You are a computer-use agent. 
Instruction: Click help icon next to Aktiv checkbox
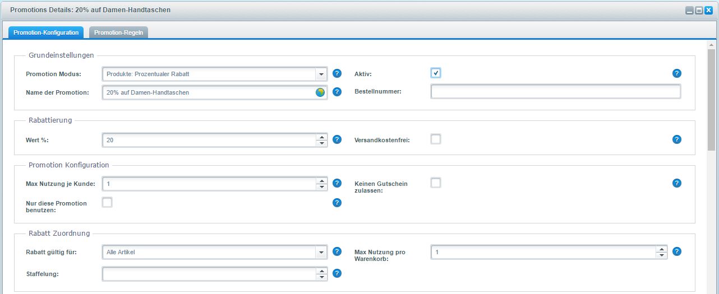point(677,73)
